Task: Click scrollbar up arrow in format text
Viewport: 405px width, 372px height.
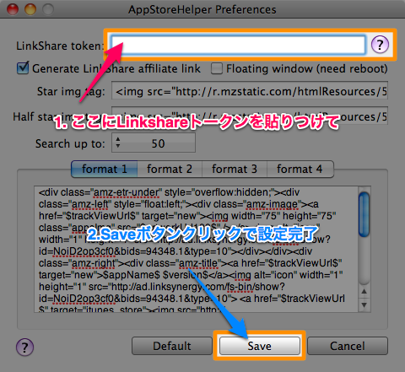Action: [x=364, y=291]
